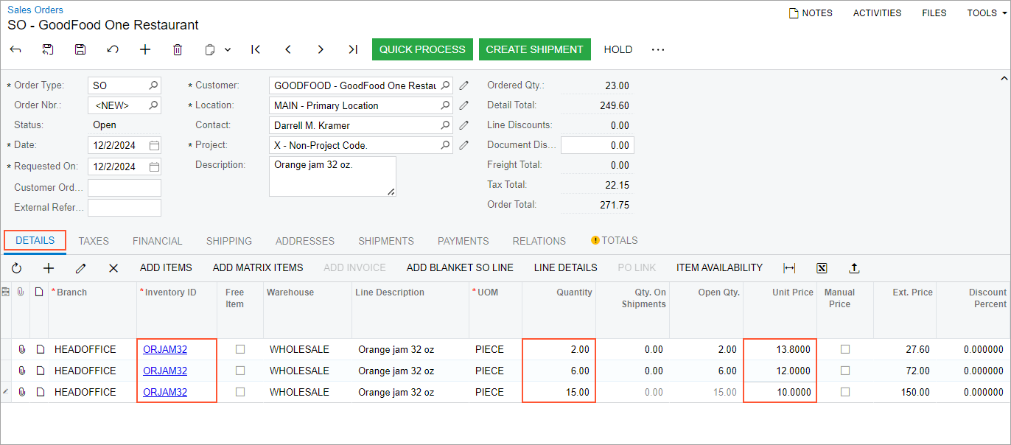The height and width of the screenshot is (445, 1011).
Task: Refresh the details grid
Action: 17,268
